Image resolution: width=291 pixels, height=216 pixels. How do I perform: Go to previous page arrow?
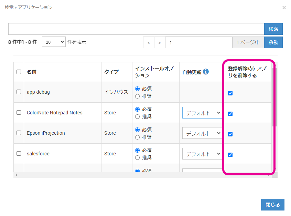(x=149, y=43)
